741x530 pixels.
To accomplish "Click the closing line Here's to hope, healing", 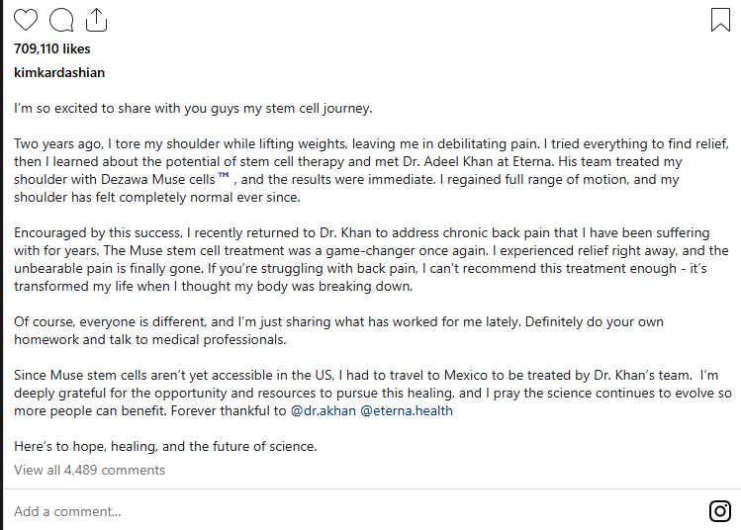I will pos(165,446).
